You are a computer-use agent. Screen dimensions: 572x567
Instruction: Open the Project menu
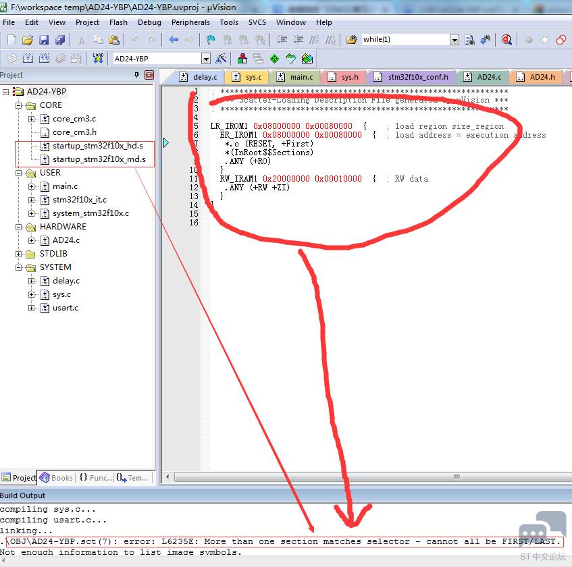coord(87,22)
